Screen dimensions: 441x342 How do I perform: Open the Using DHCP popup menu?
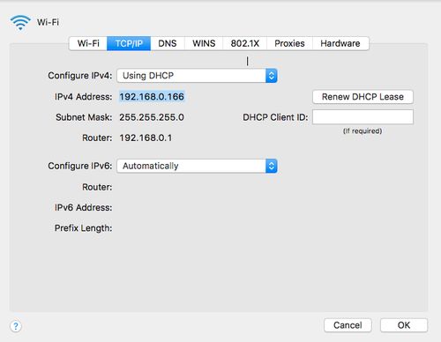tap(197, 76)
